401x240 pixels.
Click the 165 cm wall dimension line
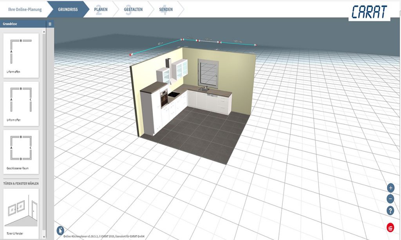click(x=237, y=43)
